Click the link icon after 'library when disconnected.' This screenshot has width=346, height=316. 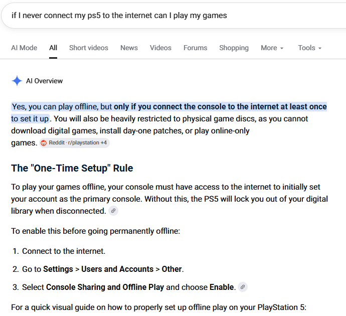[x=113, y=211]
